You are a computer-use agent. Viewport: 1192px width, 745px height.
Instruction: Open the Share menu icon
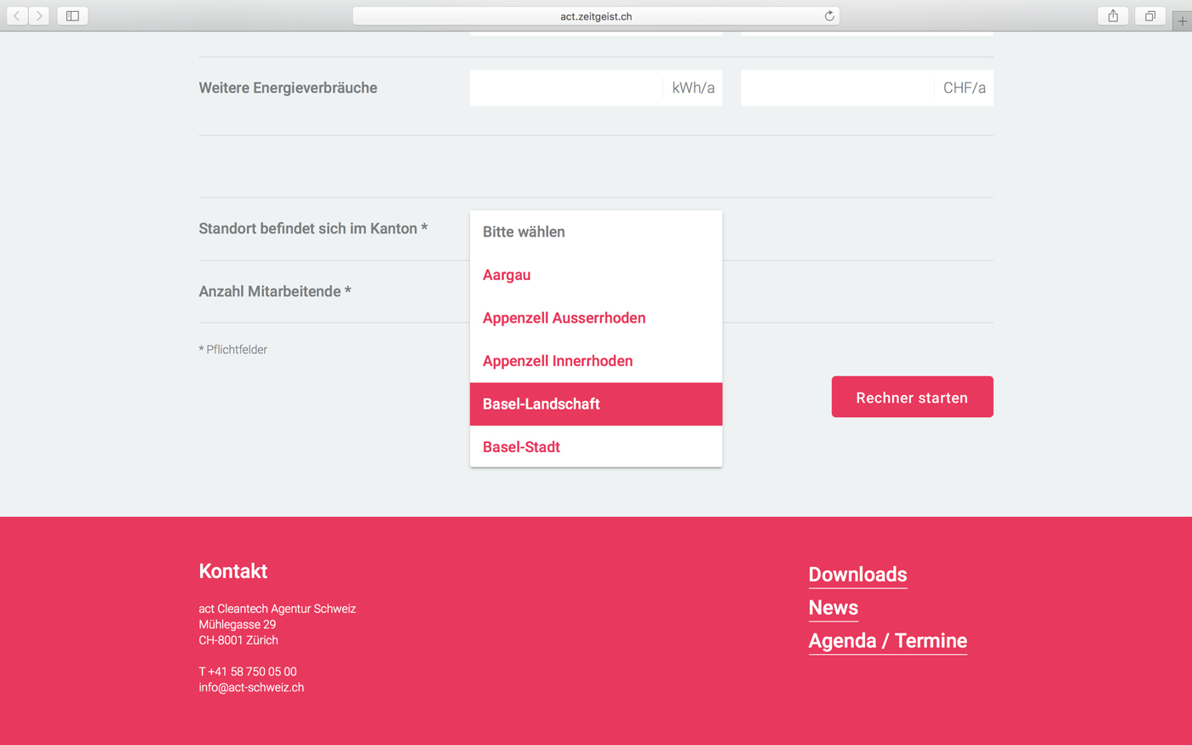(1113, 15)
